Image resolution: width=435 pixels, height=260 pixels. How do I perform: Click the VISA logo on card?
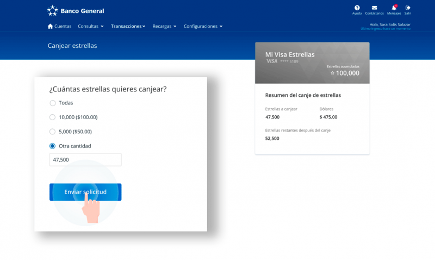271,61
